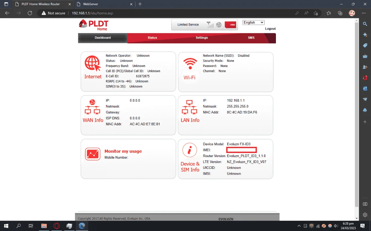
Task: Click the red USIM card icon
Action: pos(231,25)
